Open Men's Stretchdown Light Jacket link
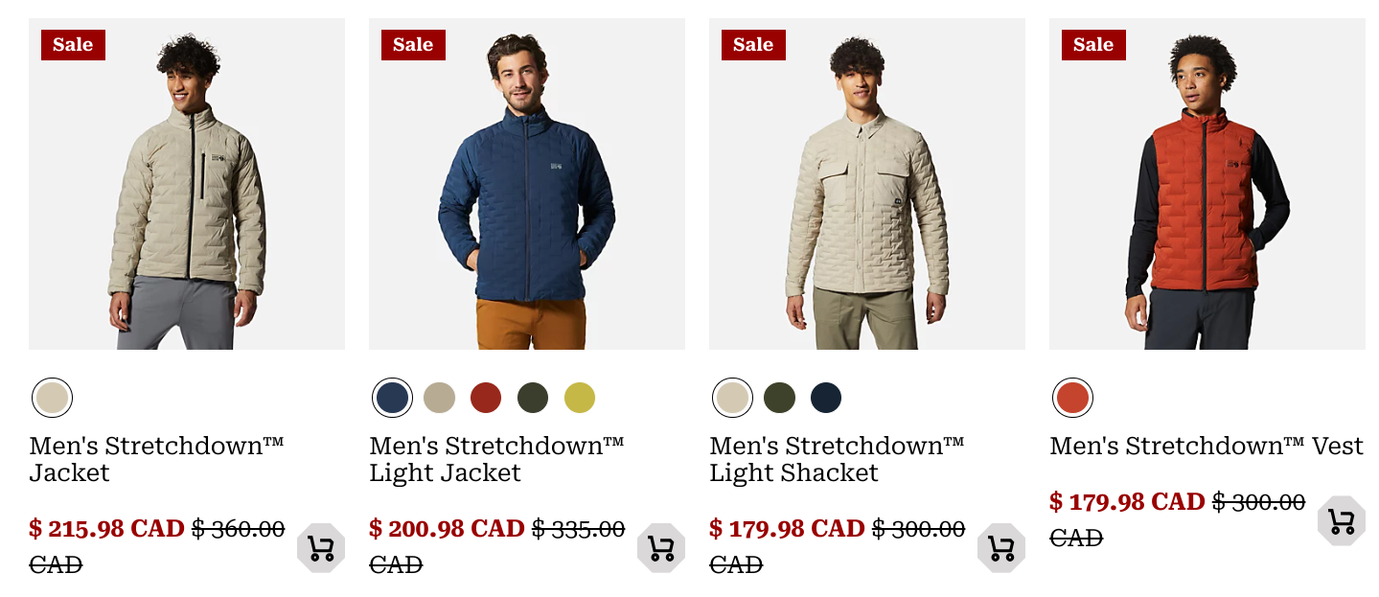The height and width of the screenshot is (597, 1379). (497, 459)
